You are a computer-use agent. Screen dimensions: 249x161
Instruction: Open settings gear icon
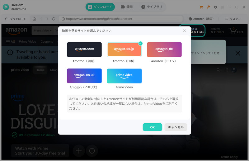(x=215, y=7)
